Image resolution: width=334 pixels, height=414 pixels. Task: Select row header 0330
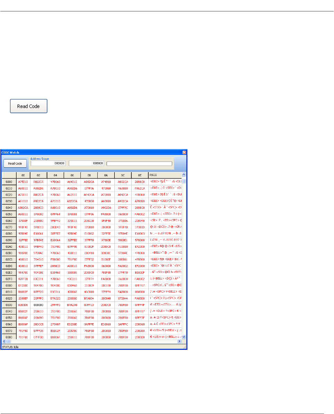9,305
